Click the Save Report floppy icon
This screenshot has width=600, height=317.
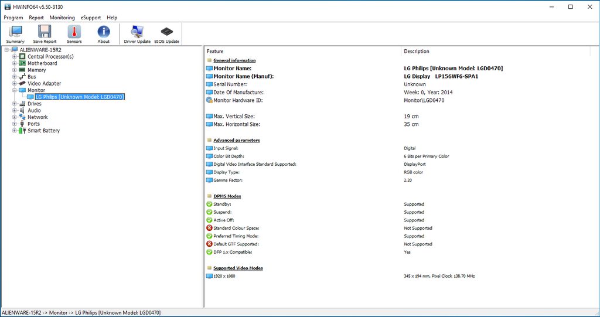pyautogui.click(x=45, y=32)
